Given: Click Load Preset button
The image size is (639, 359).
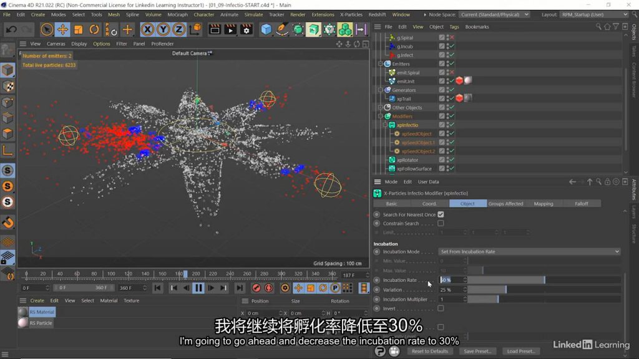Looking at the screenshot, I should pyautogui.click(x=521, y=352).
